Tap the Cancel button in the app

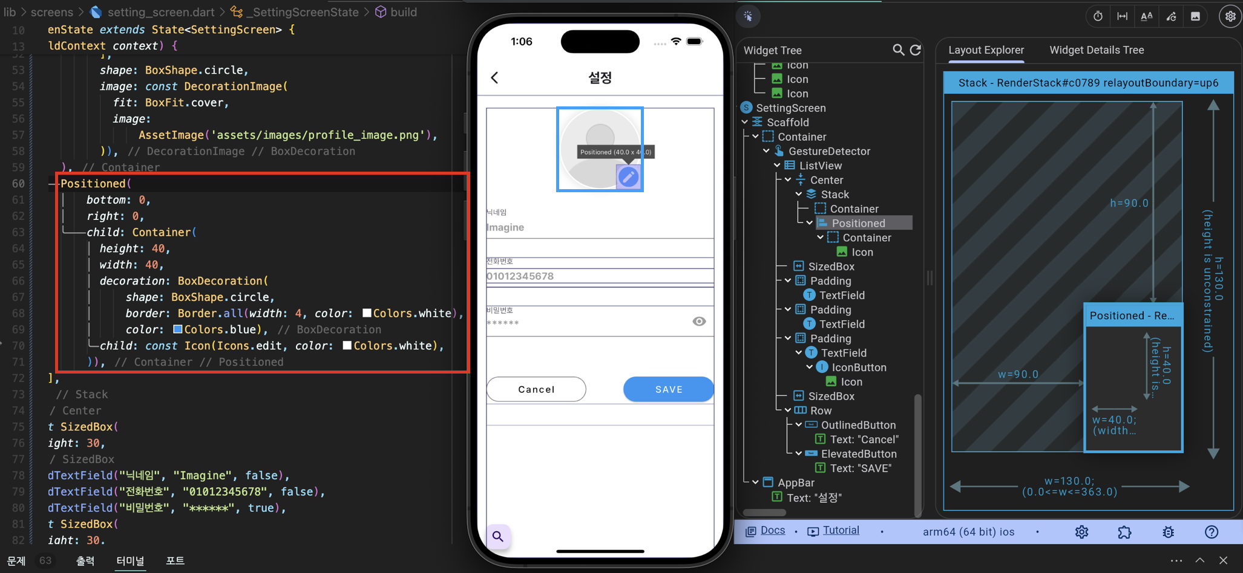pyautogui.click(x=536, y=389)
